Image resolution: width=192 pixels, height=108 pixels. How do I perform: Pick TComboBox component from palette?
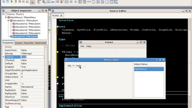(84, 2)
